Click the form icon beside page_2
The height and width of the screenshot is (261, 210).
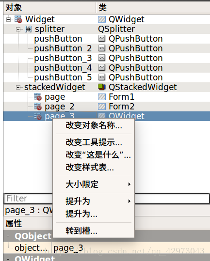pos(38,107)
